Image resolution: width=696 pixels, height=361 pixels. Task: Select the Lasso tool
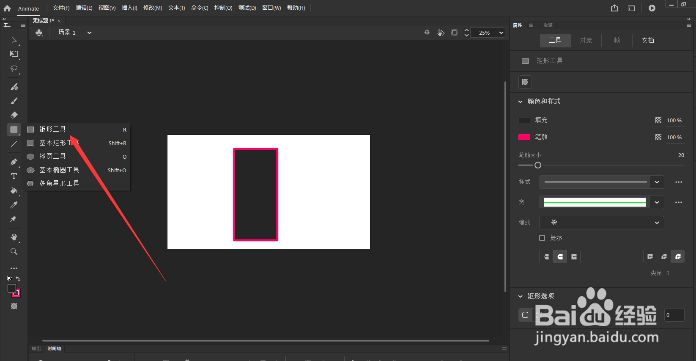[x=14, y=69]
